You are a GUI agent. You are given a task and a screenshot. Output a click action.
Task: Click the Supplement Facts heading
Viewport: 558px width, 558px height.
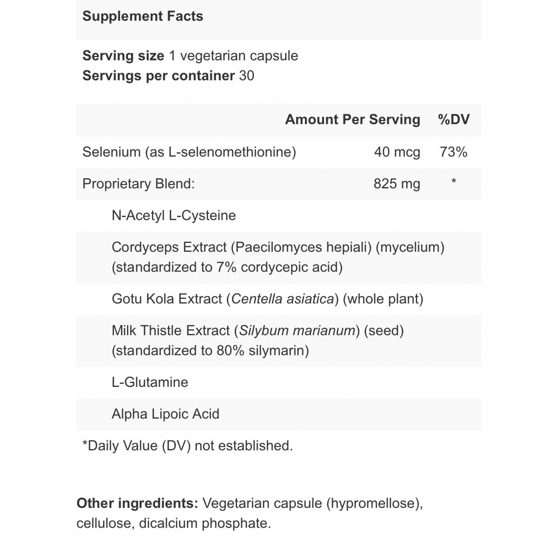pos(143,16)
